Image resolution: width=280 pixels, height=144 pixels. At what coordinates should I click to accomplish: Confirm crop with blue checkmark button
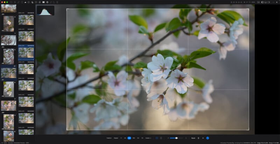tap(208, 138)
